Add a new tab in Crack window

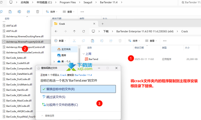pyautogui.click(x=103, y=24)
